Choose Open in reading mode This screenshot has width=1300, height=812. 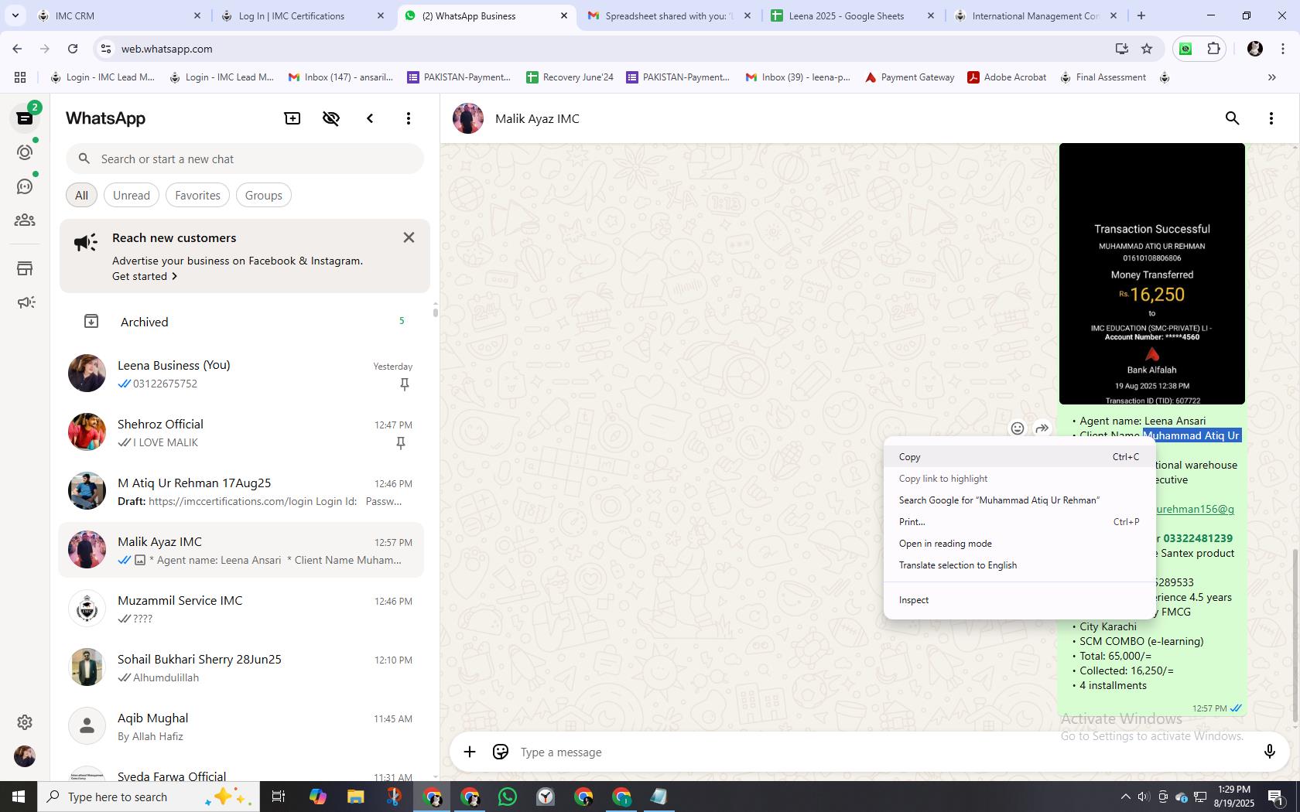pyautogui.click(x=1019, y=544)
